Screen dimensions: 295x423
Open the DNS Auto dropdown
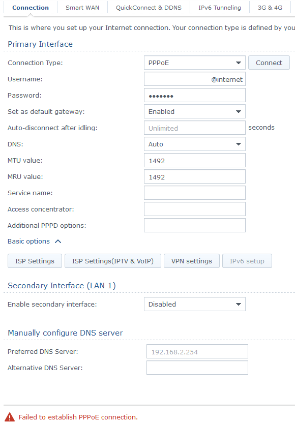point(195,144)
